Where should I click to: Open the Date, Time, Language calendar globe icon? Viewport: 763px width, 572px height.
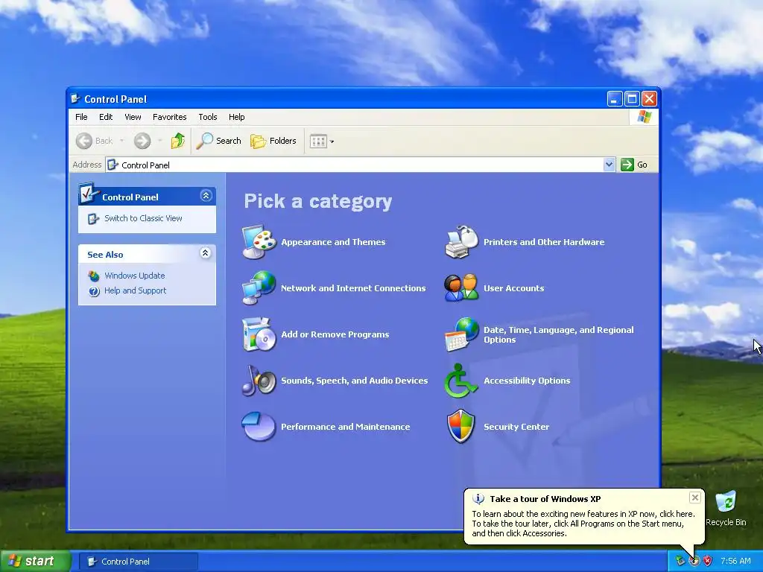tap(462, 334)
